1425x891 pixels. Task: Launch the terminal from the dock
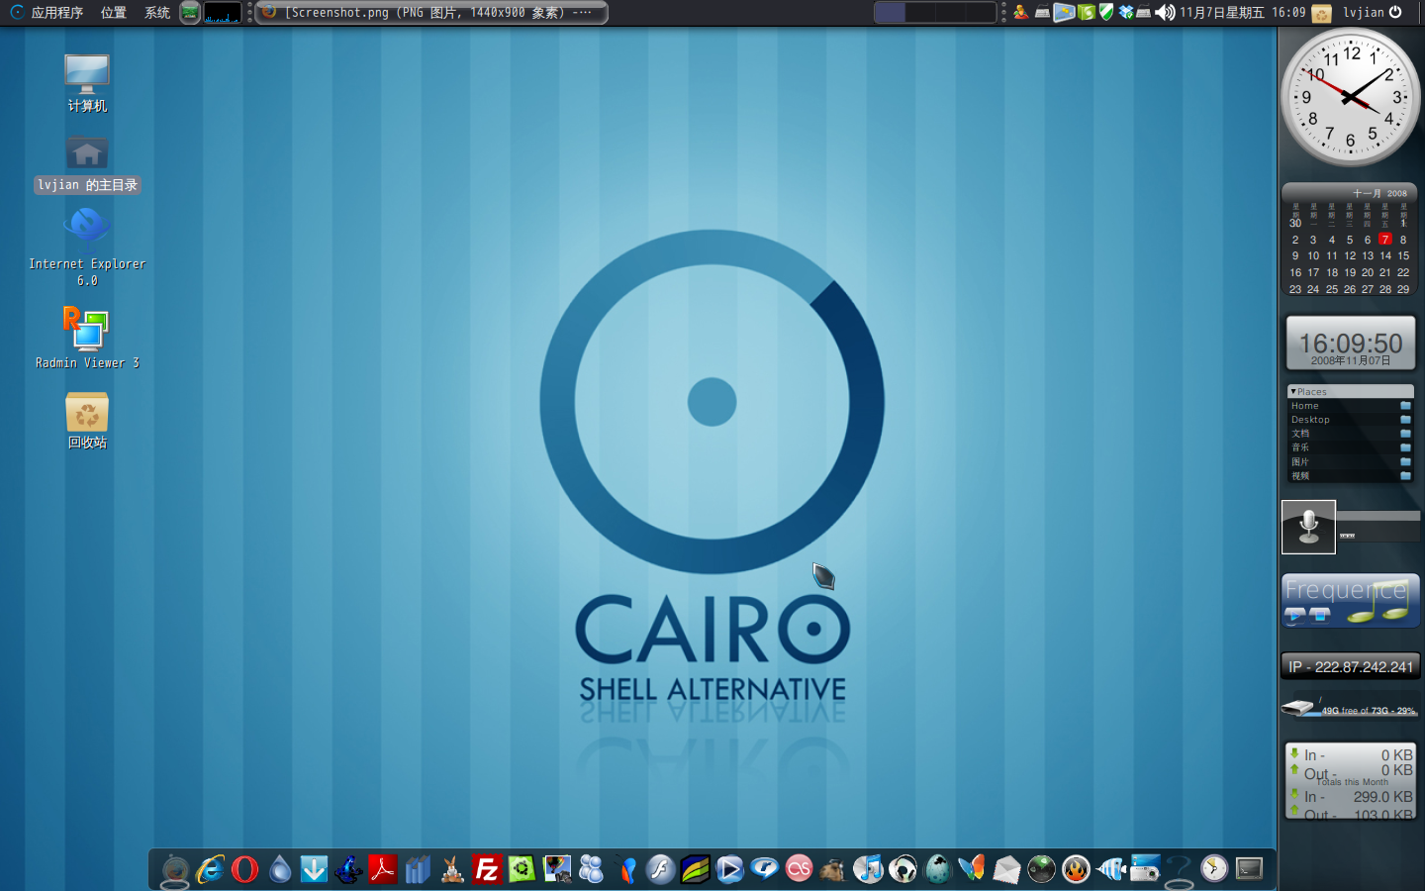click(1249, 869)
